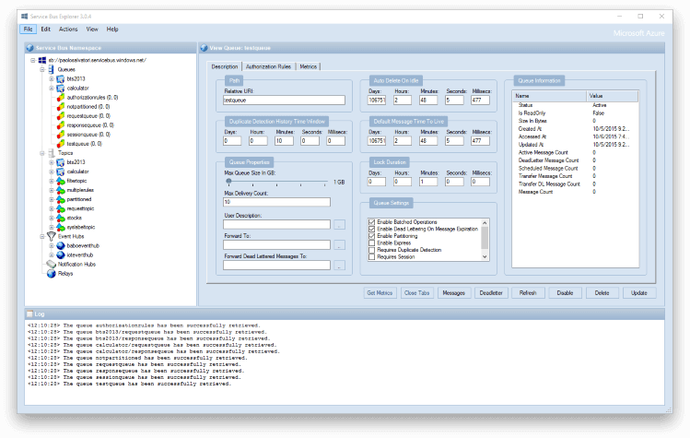Click the Topics folder icon
This screenshot has width=690, height=438.
(x=52, y=153)
